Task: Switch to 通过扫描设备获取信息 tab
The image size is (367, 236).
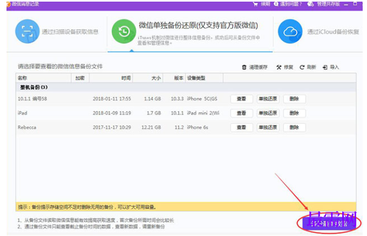Action: (x=70, y=32)
